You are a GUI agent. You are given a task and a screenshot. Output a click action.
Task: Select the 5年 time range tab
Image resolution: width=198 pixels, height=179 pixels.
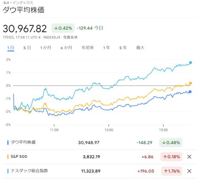pos(123,48)
